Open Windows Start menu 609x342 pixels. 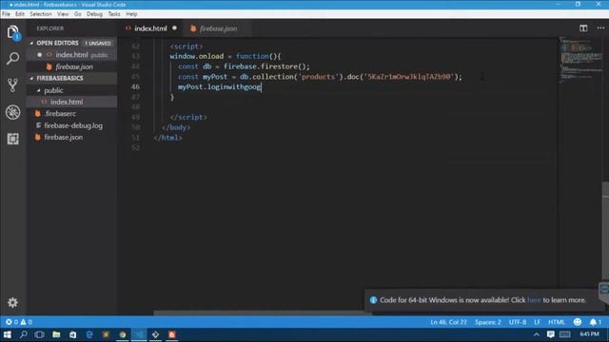(x=8, y=334)
